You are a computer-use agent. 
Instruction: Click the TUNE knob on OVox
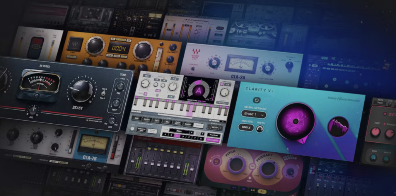[375, 132]
